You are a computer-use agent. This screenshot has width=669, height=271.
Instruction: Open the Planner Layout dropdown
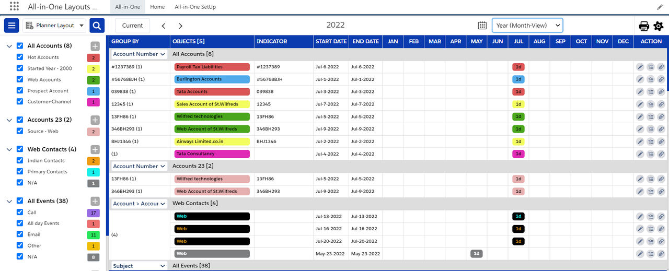[55, 25]
